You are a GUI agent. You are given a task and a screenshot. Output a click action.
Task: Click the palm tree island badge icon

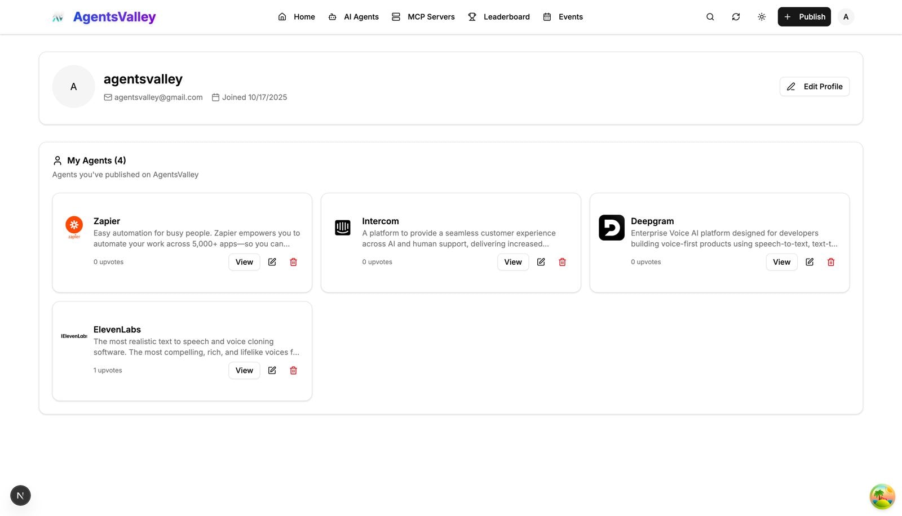[882, 497]
